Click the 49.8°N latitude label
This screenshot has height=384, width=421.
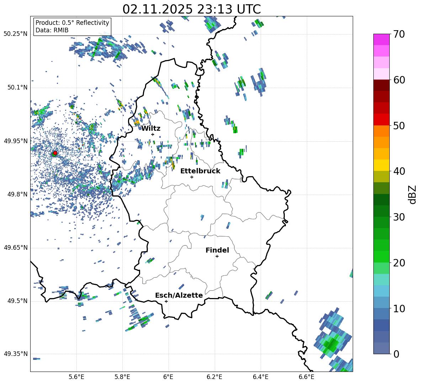coord(17,194)
